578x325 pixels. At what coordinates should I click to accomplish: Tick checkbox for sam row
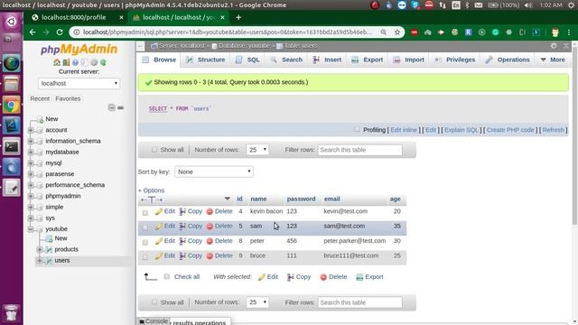[x=145, y=227]
